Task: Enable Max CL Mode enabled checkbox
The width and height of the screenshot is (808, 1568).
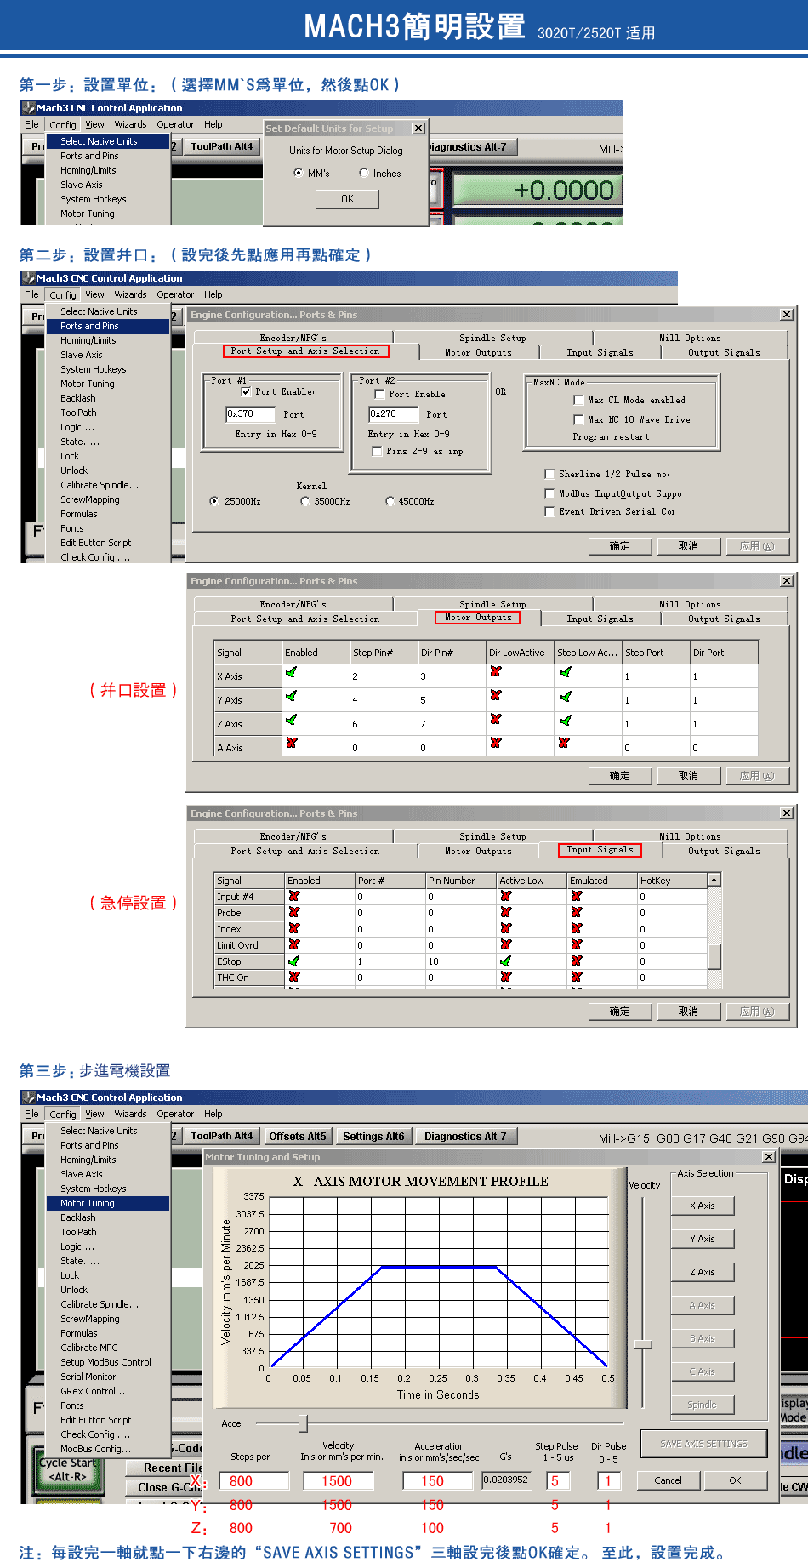Action: click(578, 400)
